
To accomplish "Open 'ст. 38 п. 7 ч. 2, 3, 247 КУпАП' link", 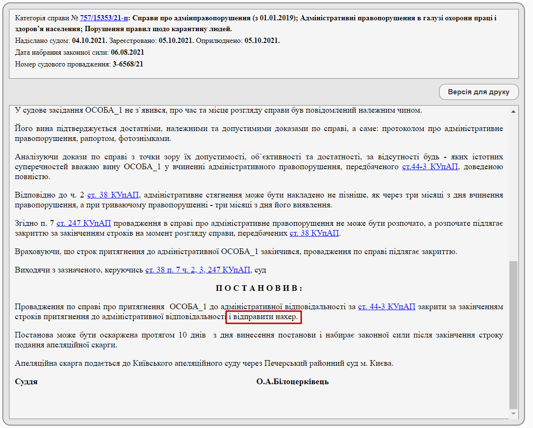I will coord(197,270).
